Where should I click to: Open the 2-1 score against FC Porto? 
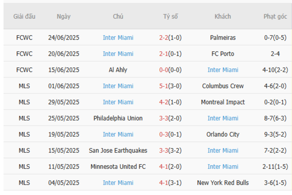click(164, 54)
